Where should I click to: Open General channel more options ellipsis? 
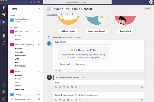click(x=94, y=9)
